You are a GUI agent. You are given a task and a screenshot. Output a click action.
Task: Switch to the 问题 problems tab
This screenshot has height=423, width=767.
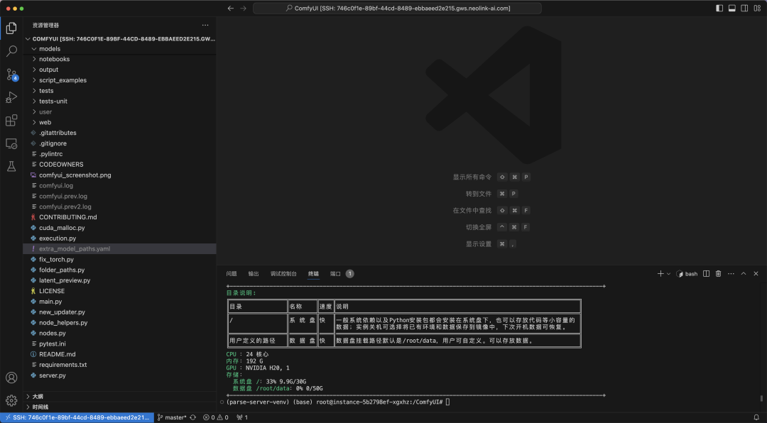click(232, 274)
